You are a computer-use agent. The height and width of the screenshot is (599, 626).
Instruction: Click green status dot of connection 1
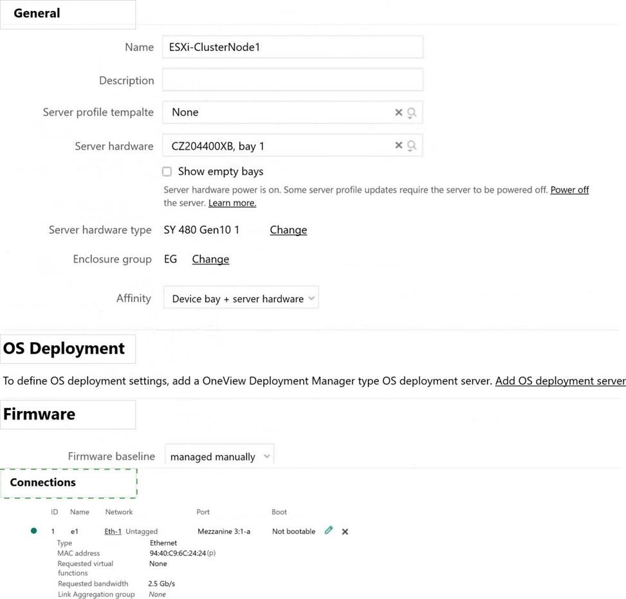coord(33,531)
